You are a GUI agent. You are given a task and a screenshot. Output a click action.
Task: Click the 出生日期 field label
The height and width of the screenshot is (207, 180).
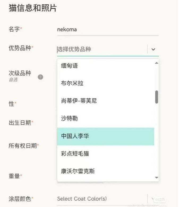click(x=20, y=123)
